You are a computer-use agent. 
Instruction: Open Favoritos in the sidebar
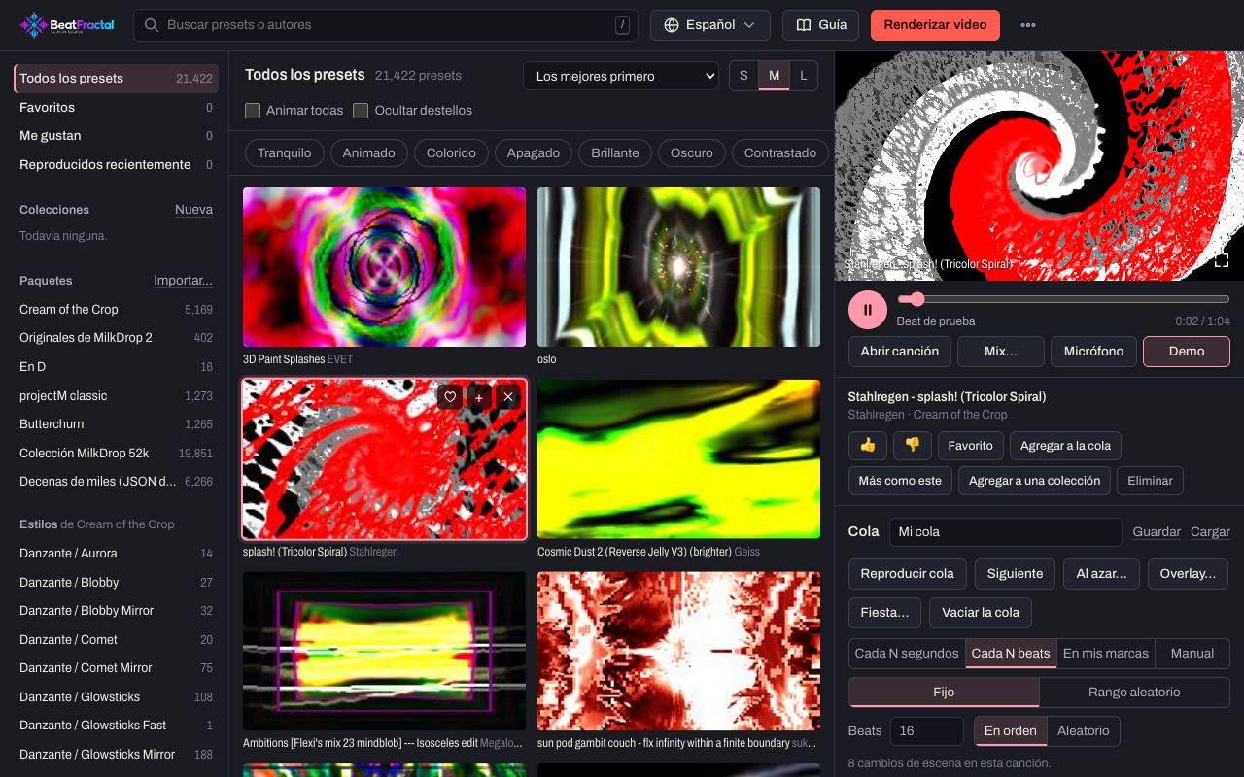pos(117,107)
